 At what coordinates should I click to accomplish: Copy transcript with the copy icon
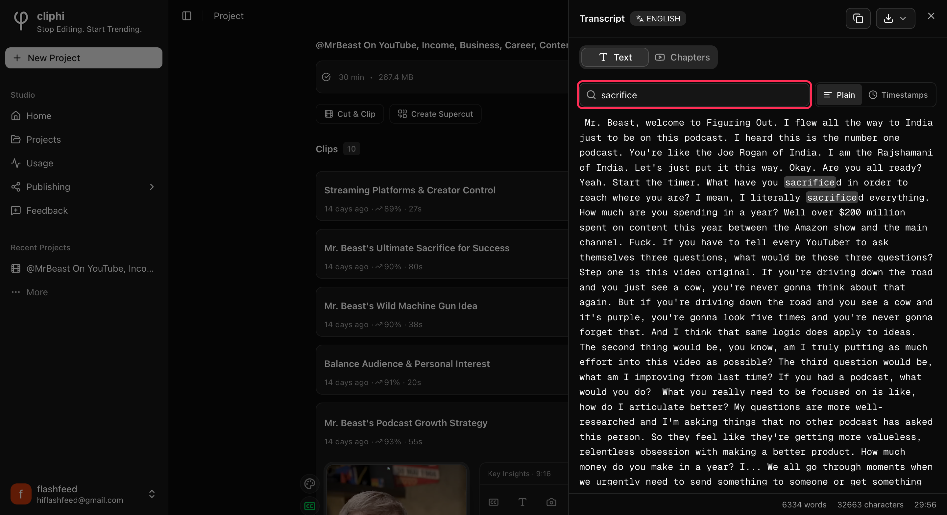pos(858,18)
